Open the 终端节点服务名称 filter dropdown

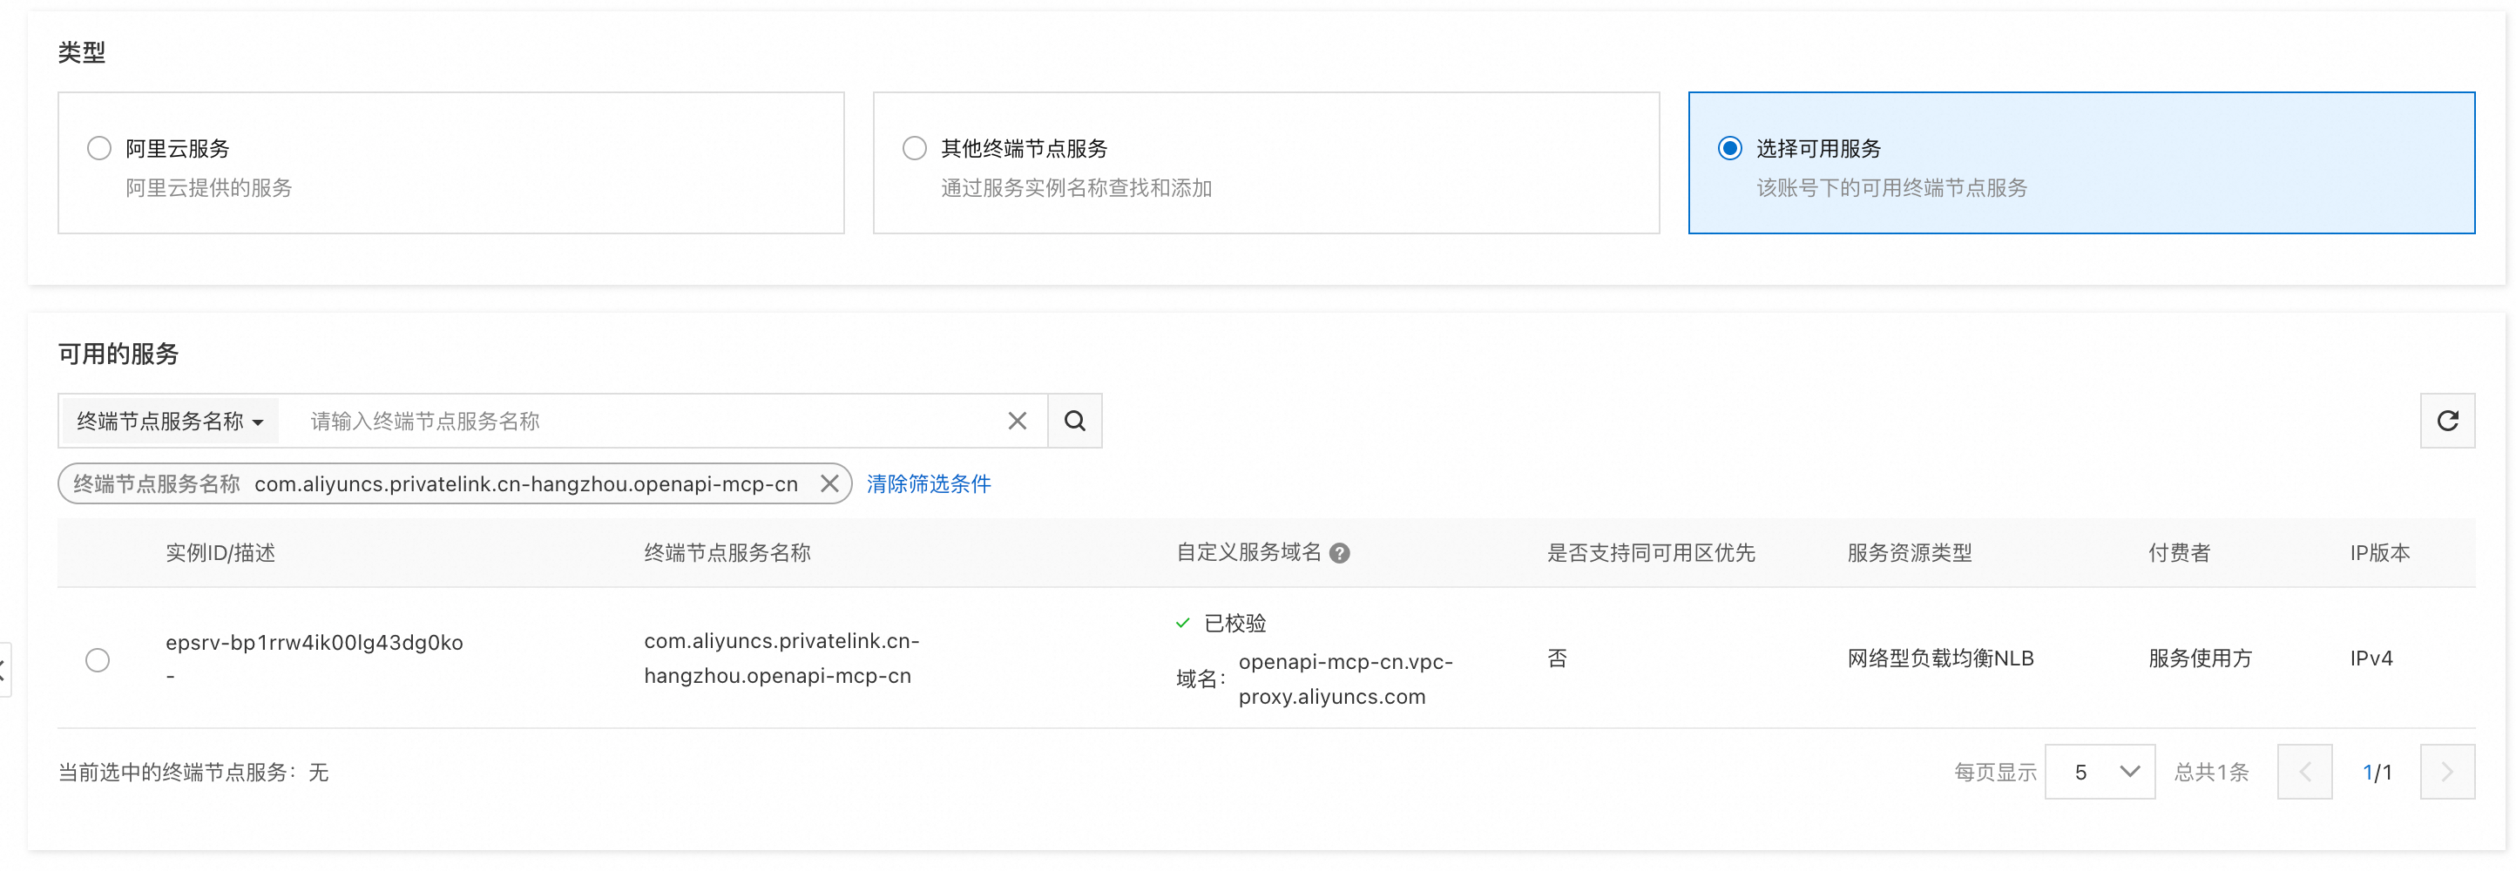pos(170,421)
